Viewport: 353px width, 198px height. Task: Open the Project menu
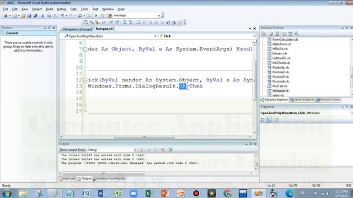point(37,9)
